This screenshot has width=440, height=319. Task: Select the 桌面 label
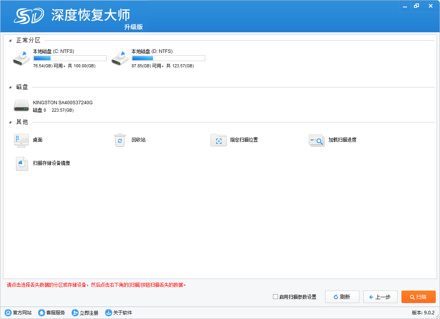(38, 140)
